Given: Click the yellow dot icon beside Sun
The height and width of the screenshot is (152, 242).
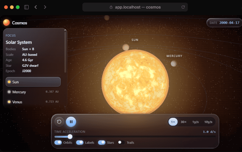Looking at the screenshot, I should point(9,82).
